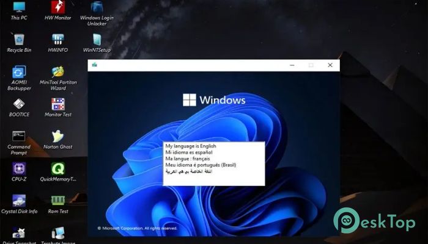Choose "My language is English"
Image resolution: width=428 pixels, height=244 pixels.
click(x=191, y=146)
